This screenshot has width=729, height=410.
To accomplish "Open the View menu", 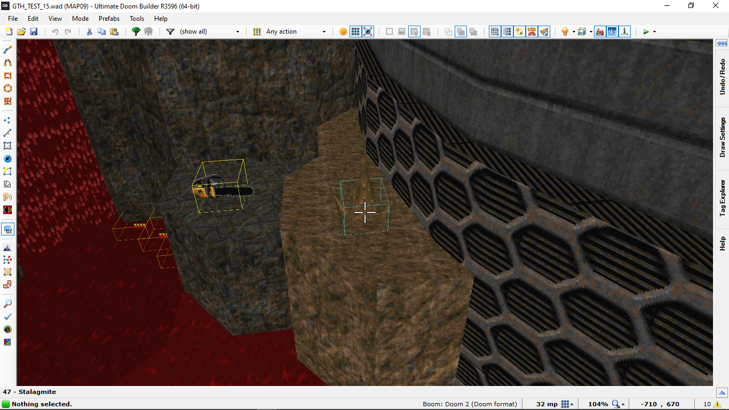I will pyautogui.click(x=55, y=18).
